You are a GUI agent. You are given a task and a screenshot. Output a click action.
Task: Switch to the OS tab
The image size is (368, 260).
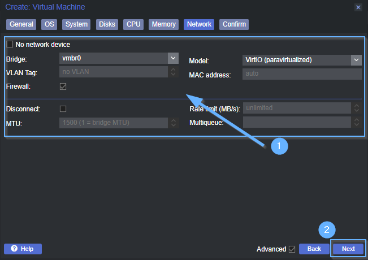[x=49, y=24]
